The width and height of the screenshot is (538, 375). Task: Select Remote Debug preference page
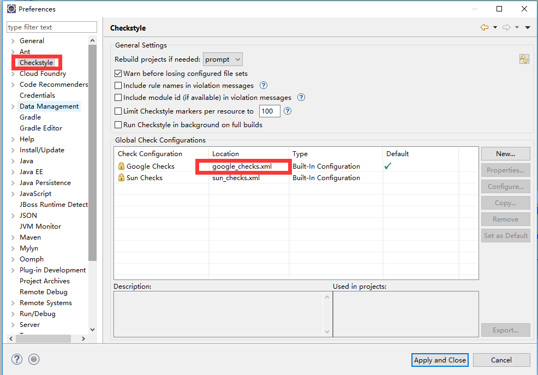[44, 292]
